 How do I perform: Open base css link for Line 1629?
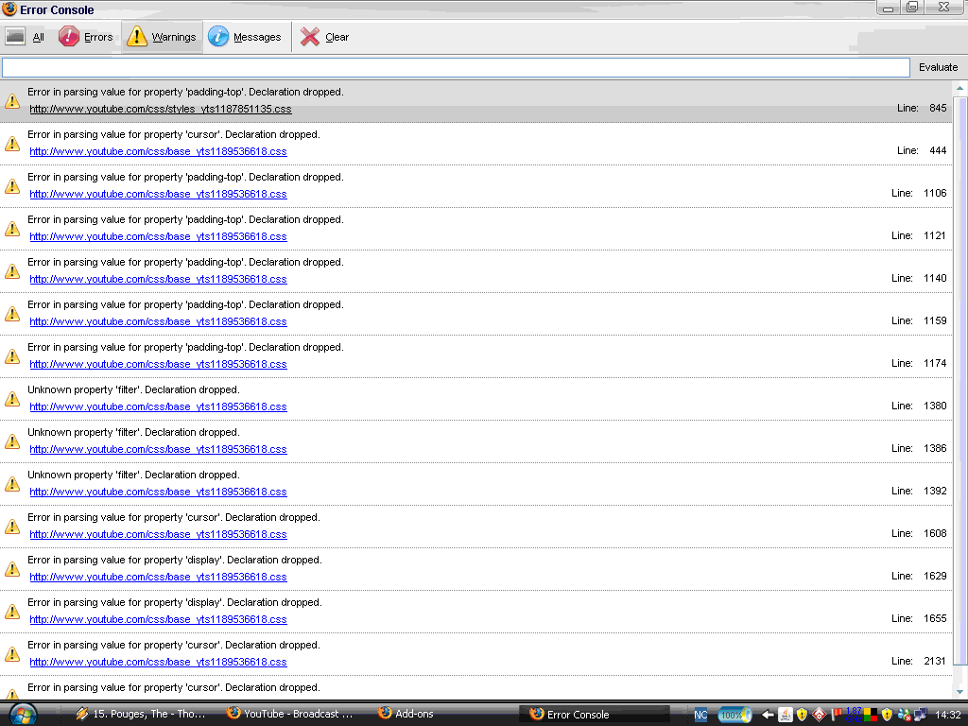click(x=158, y=577)
